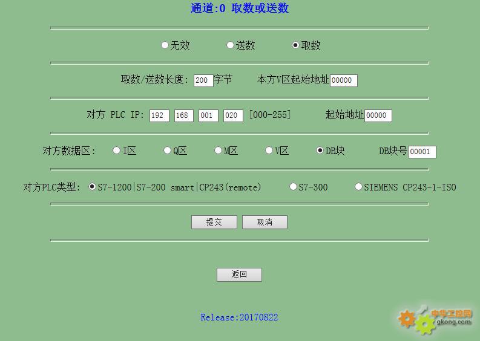Choose the I区 data area option
Screen dimensions: 480x341
(116, 151)
